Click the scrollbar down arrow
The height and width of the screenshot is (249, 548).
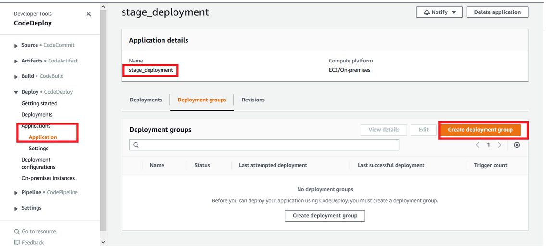[103, 242]
